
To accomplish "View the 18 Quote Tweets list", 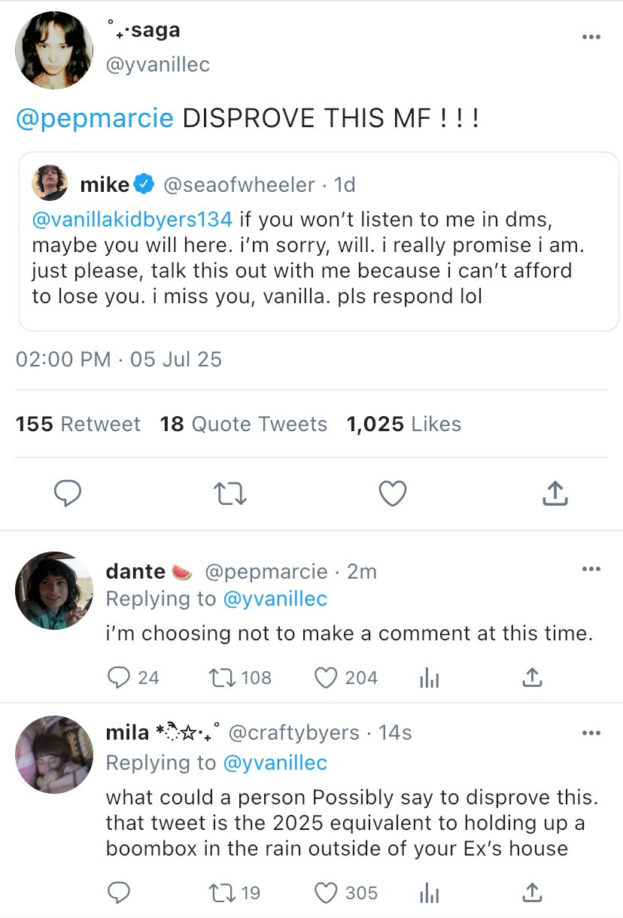I will [244, 424].
